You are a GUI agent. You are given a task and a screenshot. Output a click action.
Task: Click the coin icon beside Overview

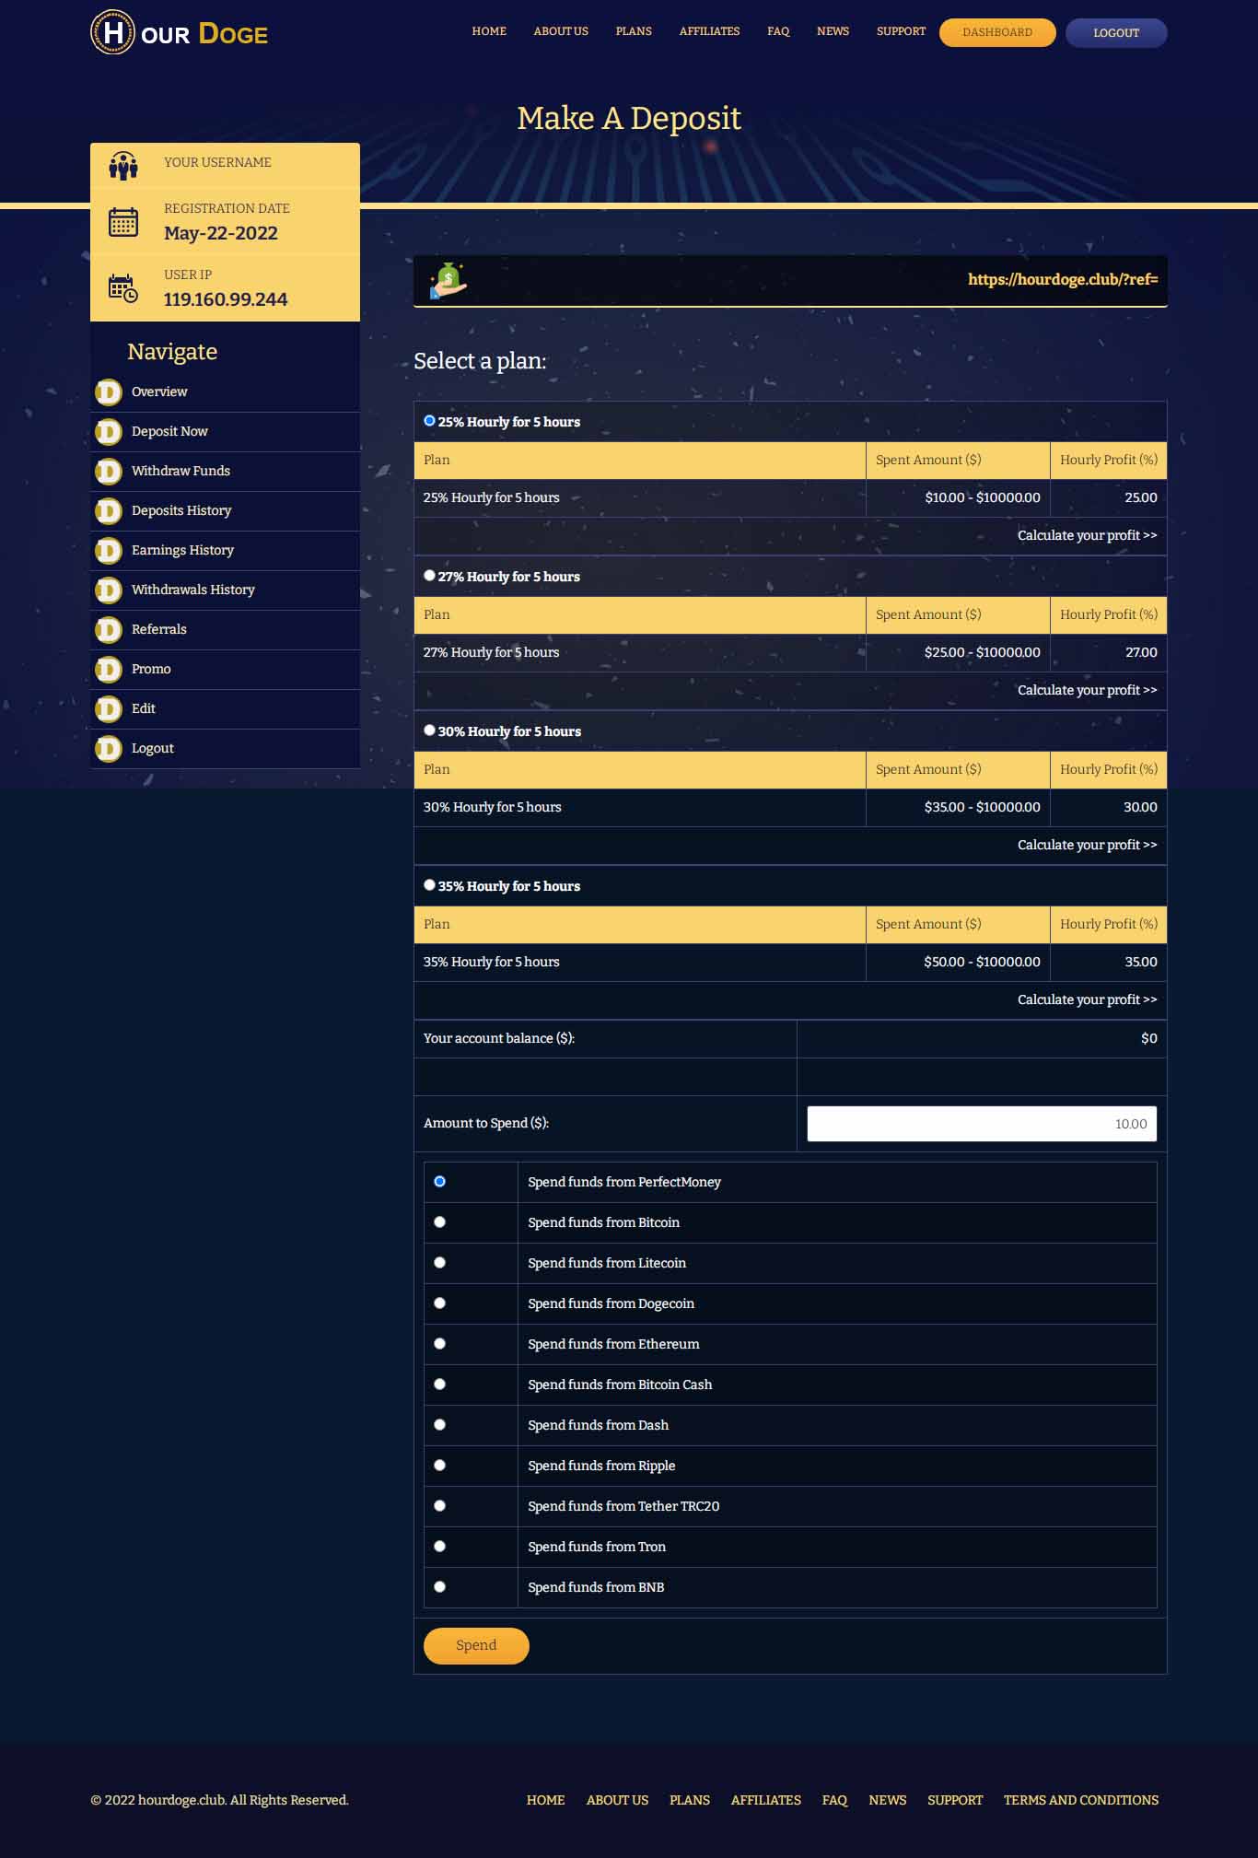(x=109, y=392)
